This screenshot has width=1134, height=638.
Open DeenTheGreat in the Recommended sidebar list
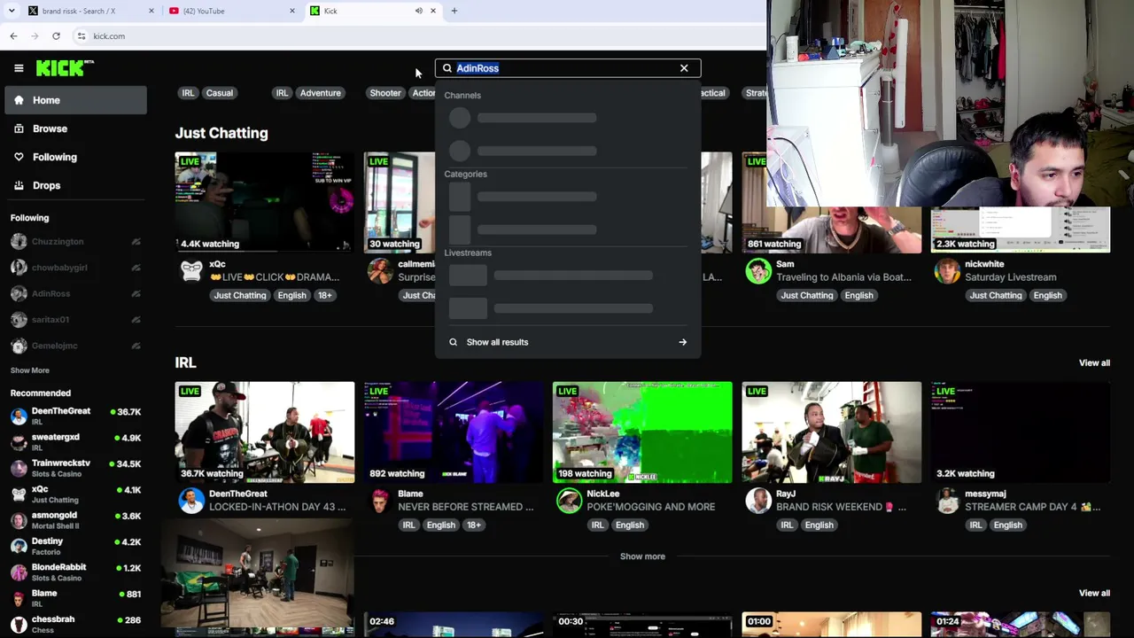pos(76,416)
